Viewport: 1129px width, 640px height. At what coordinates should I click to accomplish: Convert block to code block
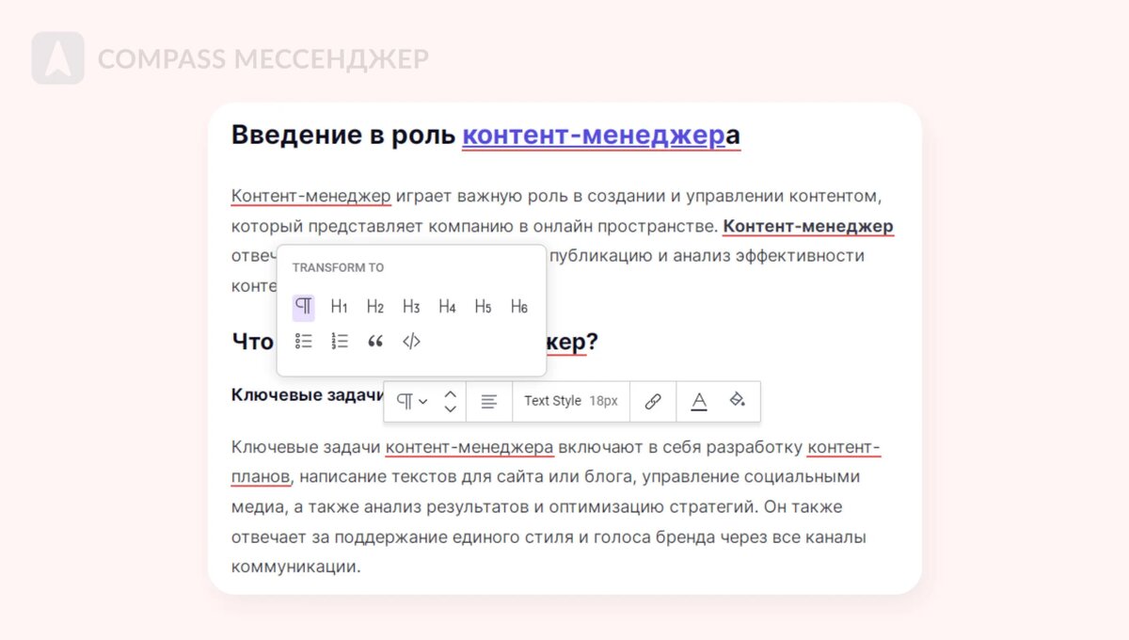(x=411, y=342)
